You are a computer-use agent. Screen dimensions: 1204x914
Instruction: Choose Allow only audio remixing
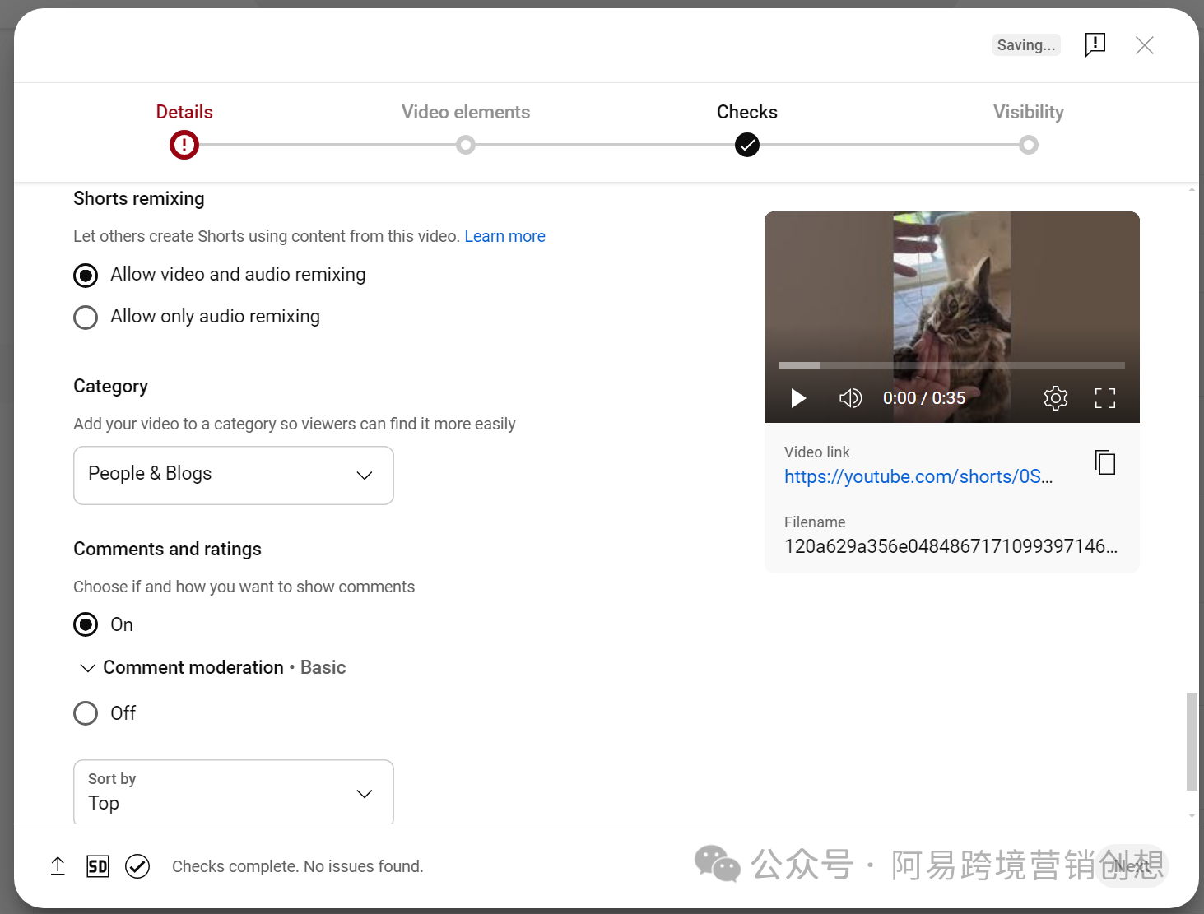(86, 318)
